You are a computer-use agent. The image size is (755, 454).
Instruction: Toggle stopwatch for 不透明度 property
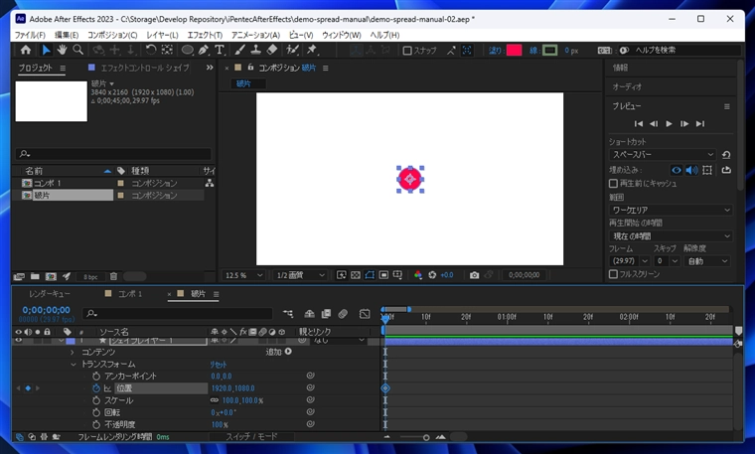[96, 424]
